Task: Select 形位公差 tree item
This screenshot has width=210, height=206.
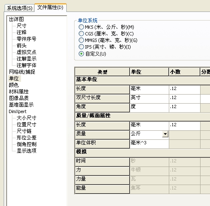Action: pos(26,138)
